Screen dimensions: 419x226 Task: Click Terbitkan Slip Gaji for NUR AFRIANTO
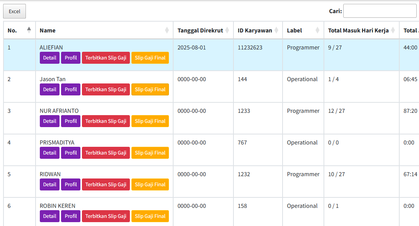tap(106, 121)
